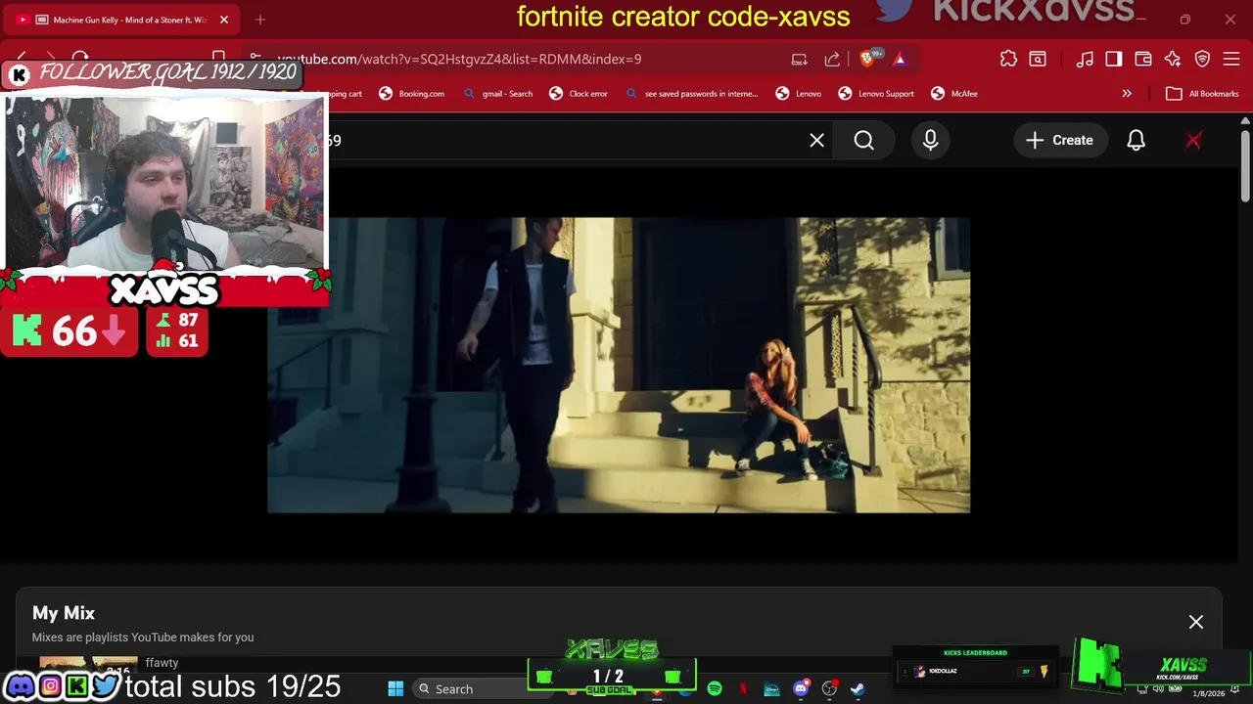Click the share page icon in address bar
Image resolution: width=1253 pixels, height=704 pixels.
pos(832,60)
